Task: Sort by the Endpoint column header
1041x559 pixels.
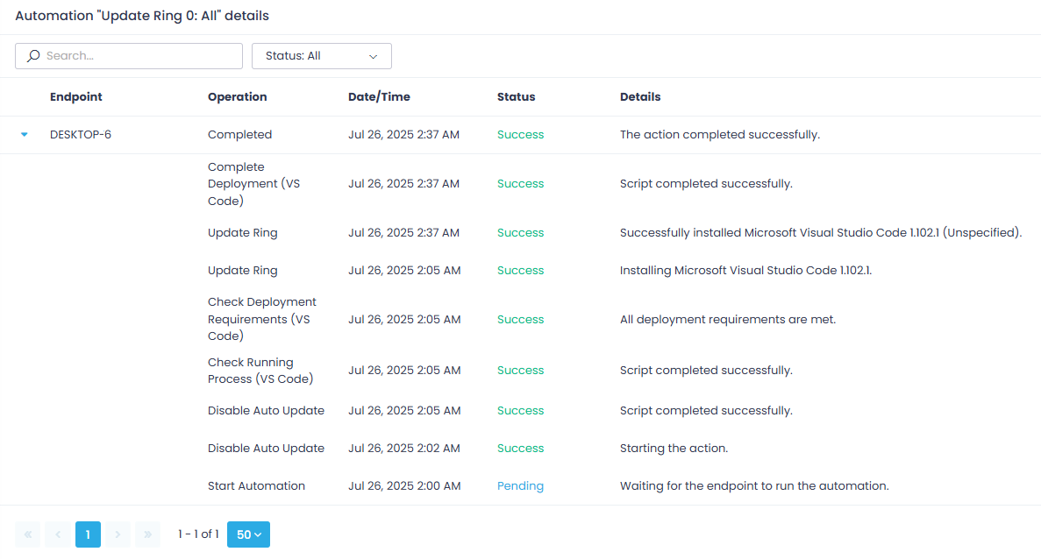Action: (x=75, y=96)
